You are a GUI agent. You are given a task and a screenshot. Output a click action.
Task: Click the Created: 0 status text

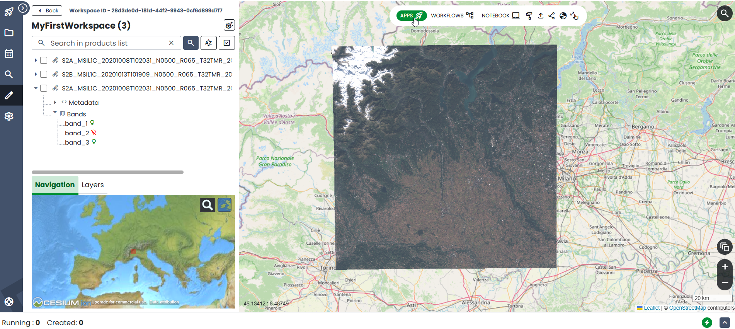(65, 322)
